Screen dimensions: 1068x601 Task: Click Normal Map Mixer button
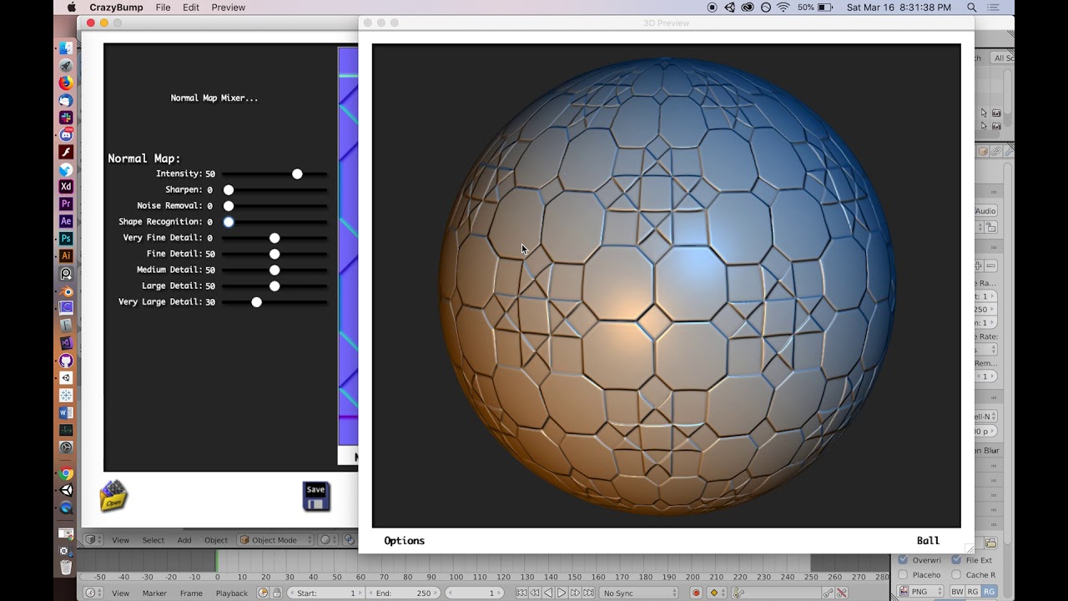point(214,98)
